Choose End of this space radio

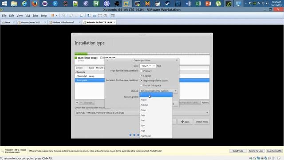(x=141, y=85)
